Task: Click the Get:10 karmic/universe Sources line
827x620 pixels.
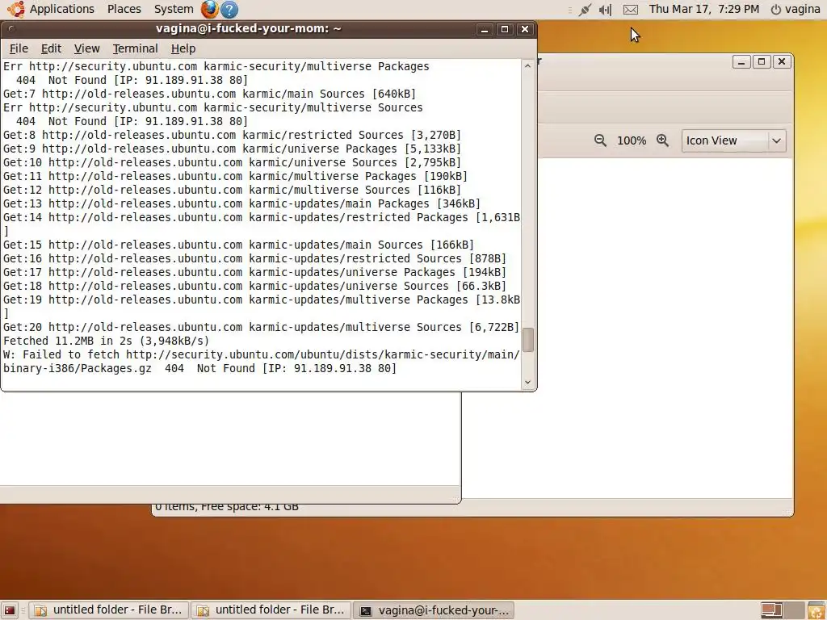Action: pos(232,162)
